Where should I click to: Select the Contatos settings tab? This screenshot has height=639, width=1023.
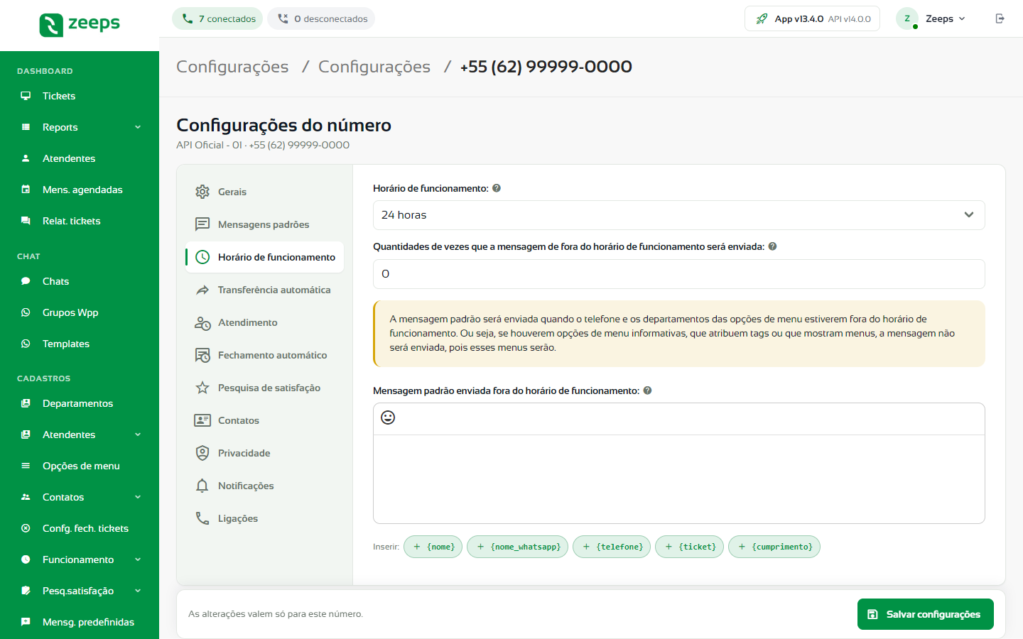pyautogui.click(x=264, y=420)
